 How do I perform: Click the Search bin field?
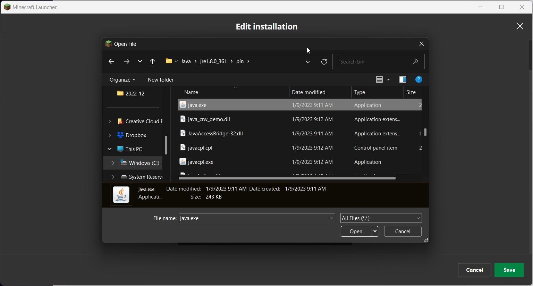coord(381,61)
